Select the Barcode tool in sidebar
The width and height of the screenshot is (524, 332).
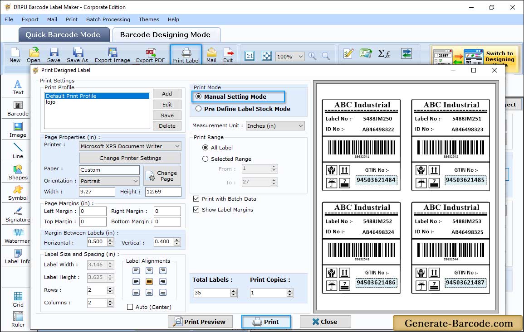point(18,109)
